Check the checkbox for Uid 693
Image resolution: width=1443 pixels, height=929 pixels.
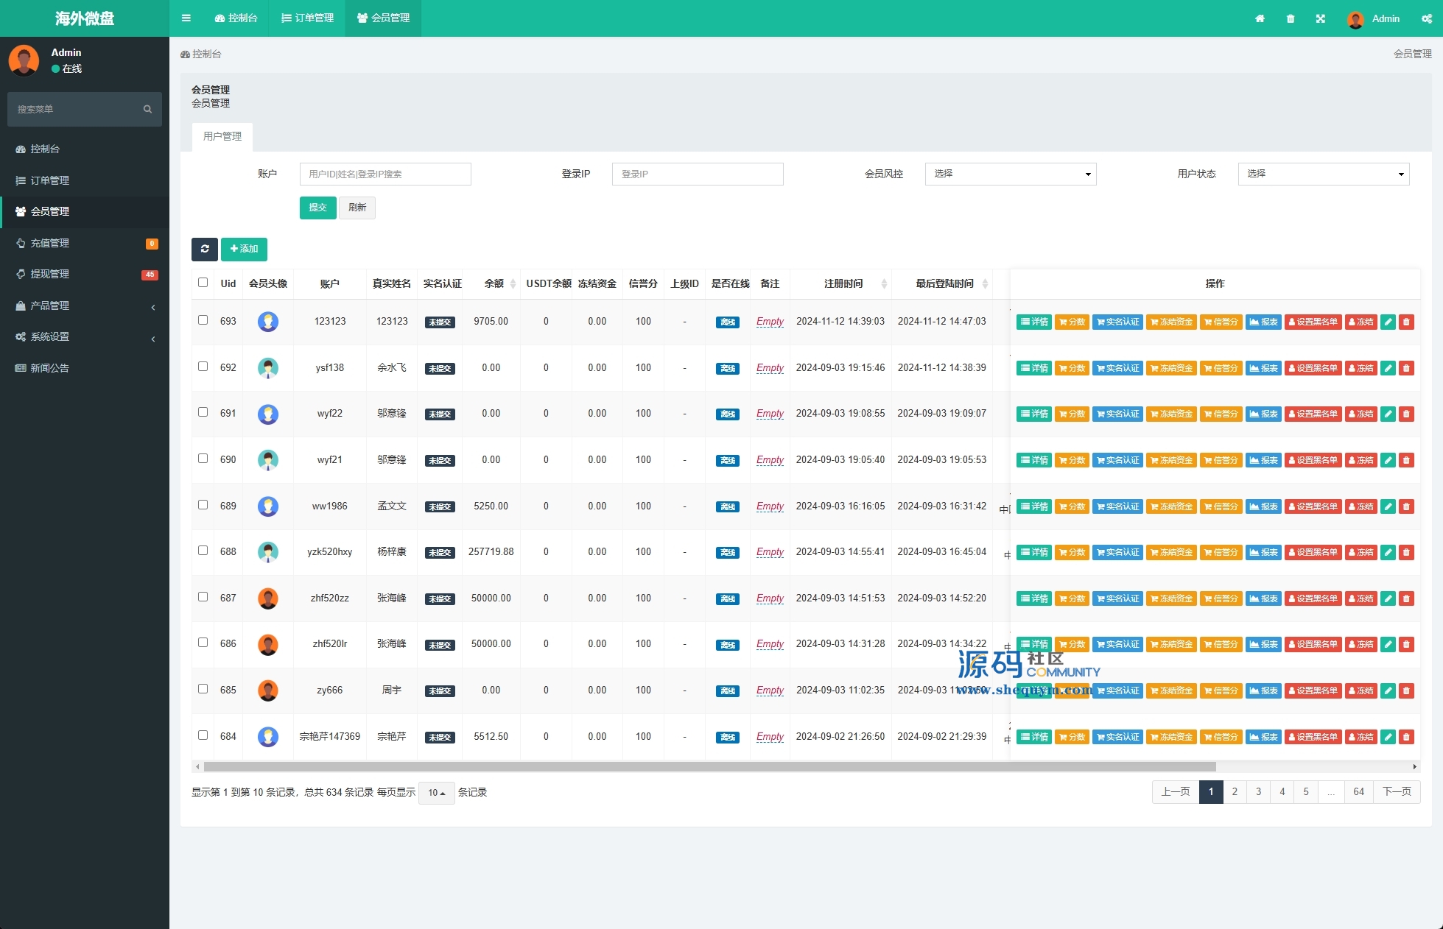click(x=203, y=320)
